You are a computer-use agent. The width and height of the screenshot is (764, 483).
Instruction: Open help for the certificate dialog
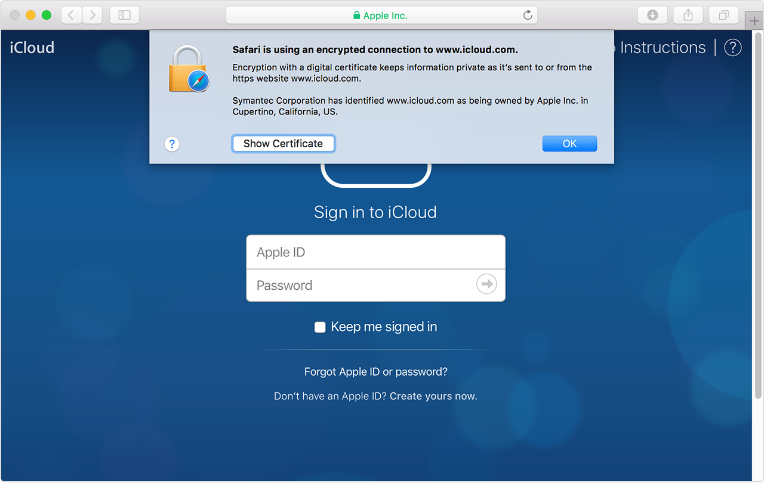point(172,144)
